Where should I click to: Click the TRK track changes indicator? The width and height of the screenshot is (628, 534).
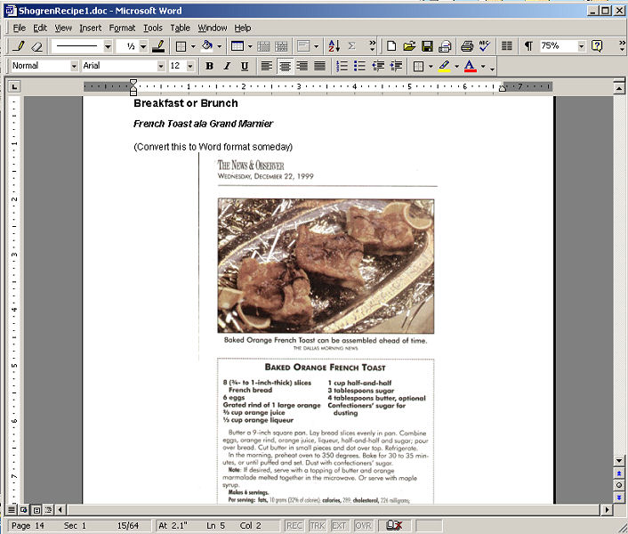pyautogui.click(x=317, y=526)
